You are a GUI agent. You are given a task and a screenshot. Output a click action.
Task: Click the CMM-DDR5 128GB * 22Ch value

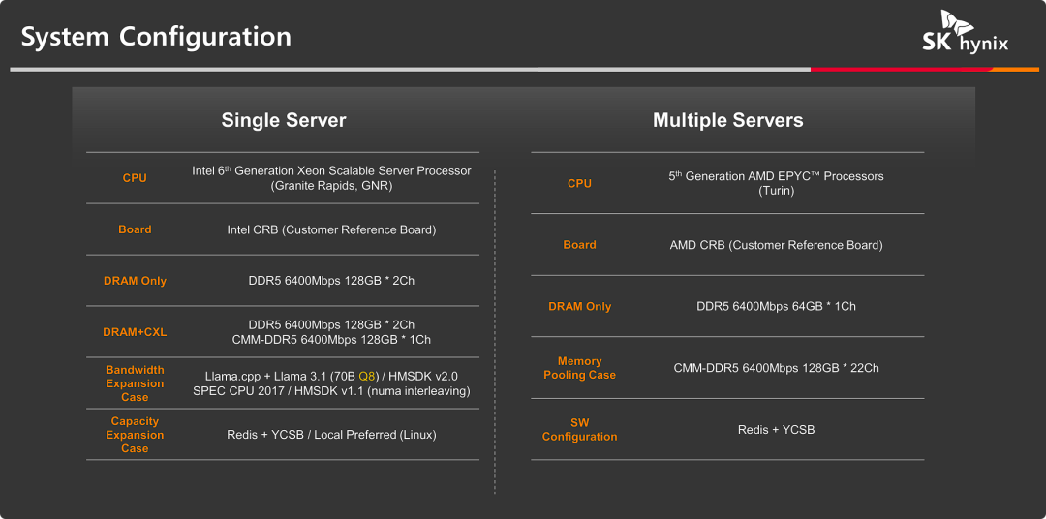(x=776, y=368)
